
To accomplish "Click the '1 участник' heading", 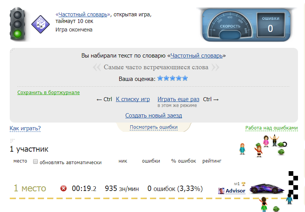I will click(x=29, y=149).
